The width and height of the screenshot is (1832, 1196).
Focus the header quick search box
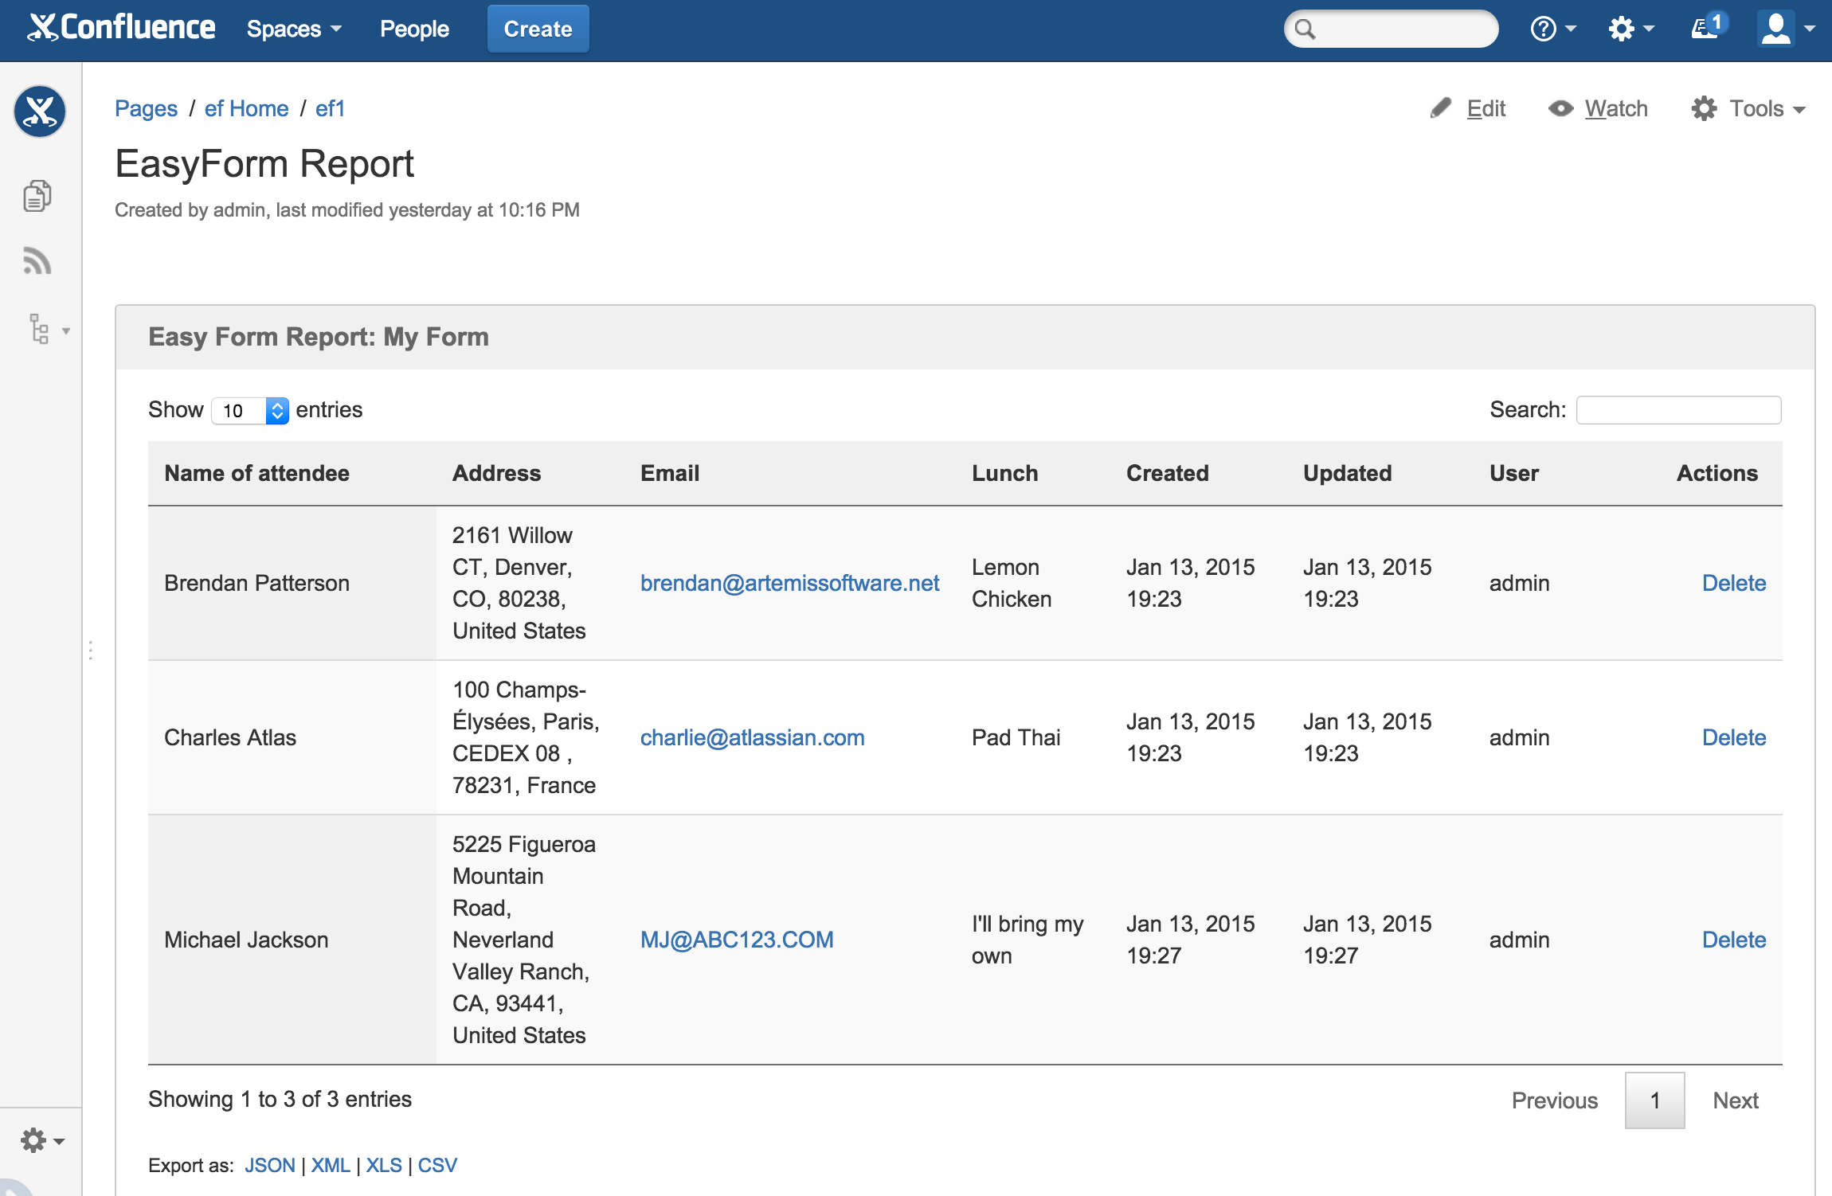tap(1391, 29)
